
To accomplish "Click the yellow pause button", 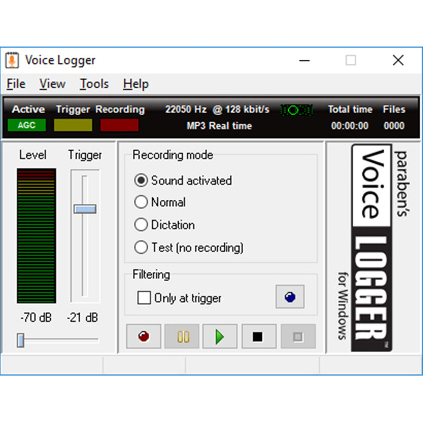I will point(182,336).
